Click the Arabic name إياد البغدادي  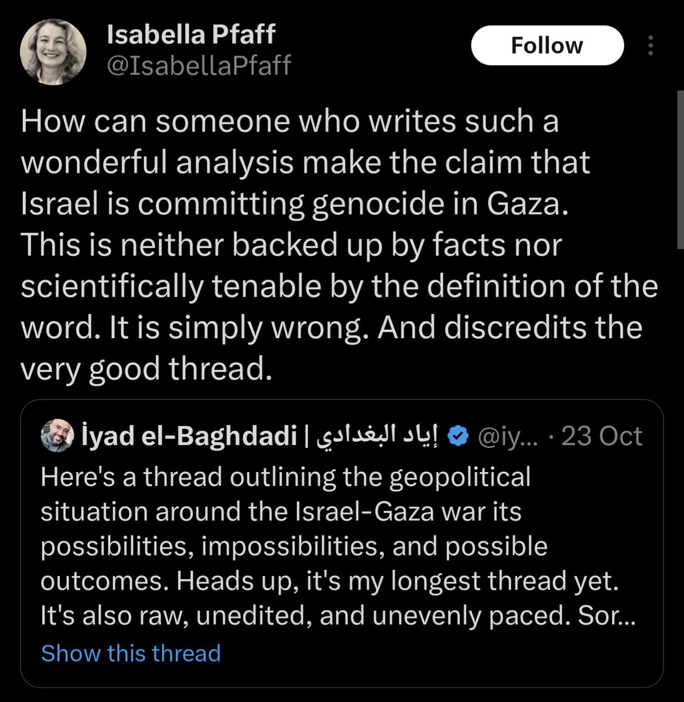tap(381, 436)
